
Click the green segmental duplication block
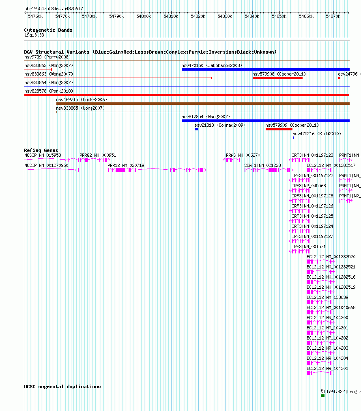pyautogui.click(x=323, y=396)
